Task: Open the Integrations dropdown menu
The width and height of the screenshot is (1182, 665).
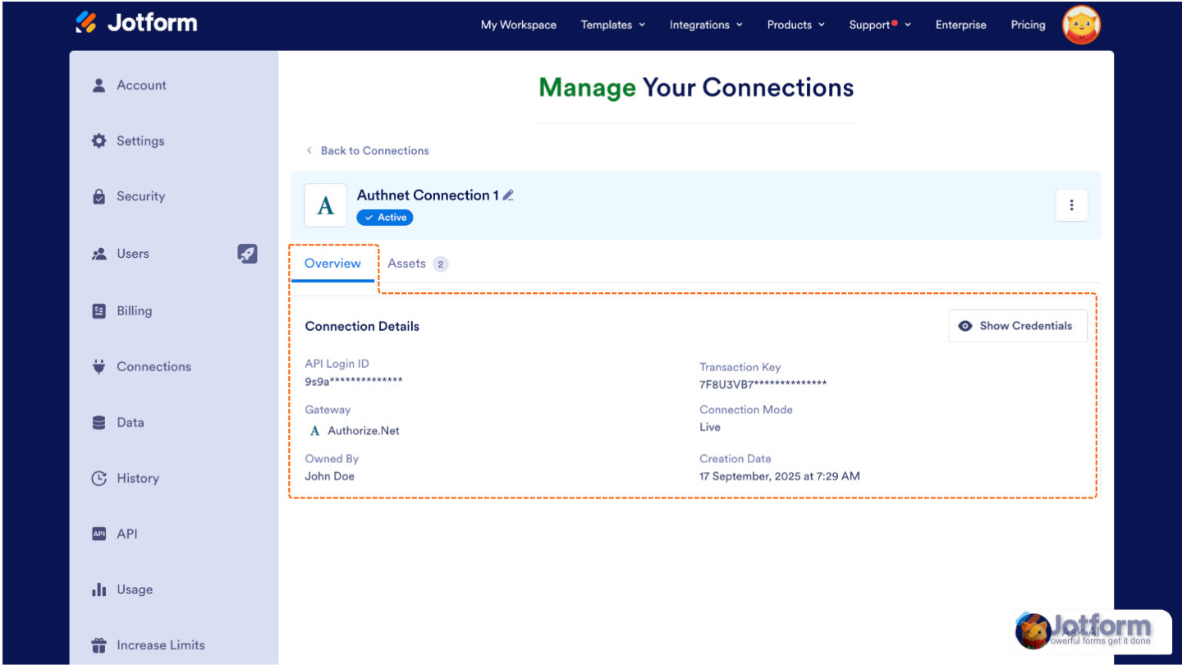Action: pos(706,25)
